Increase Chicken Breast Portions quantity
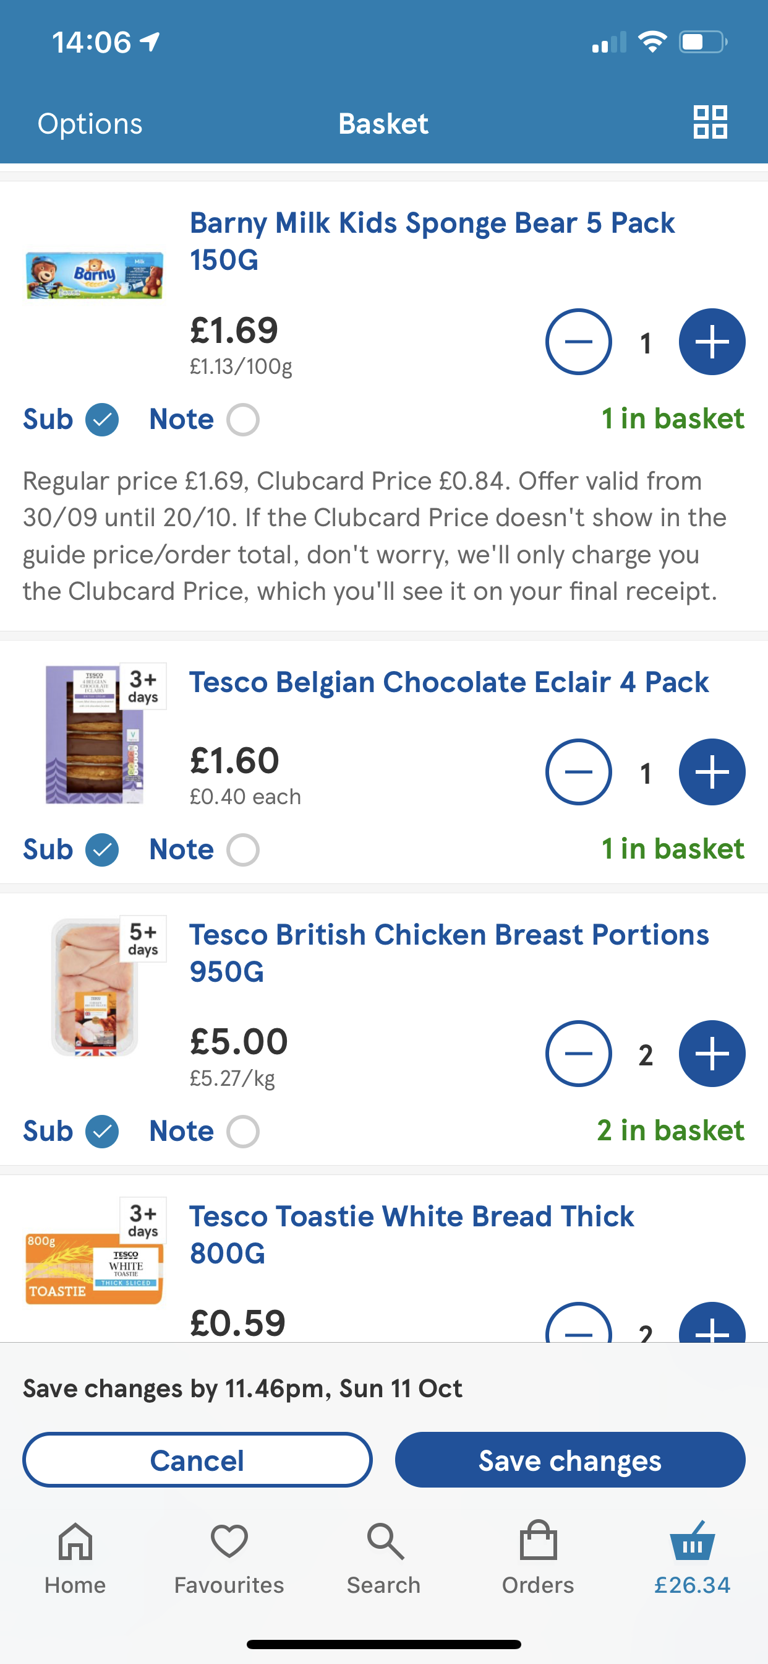 coord(711,1054)
